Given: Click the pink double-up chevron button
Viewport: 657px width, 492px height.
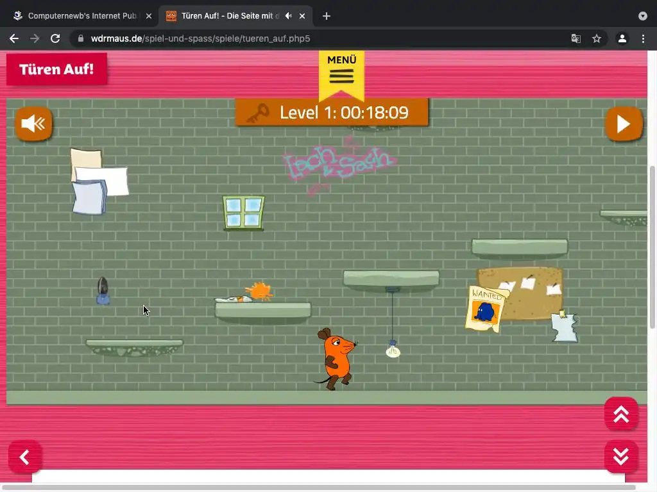Looking at the screenshot, I should coord(621,414).
